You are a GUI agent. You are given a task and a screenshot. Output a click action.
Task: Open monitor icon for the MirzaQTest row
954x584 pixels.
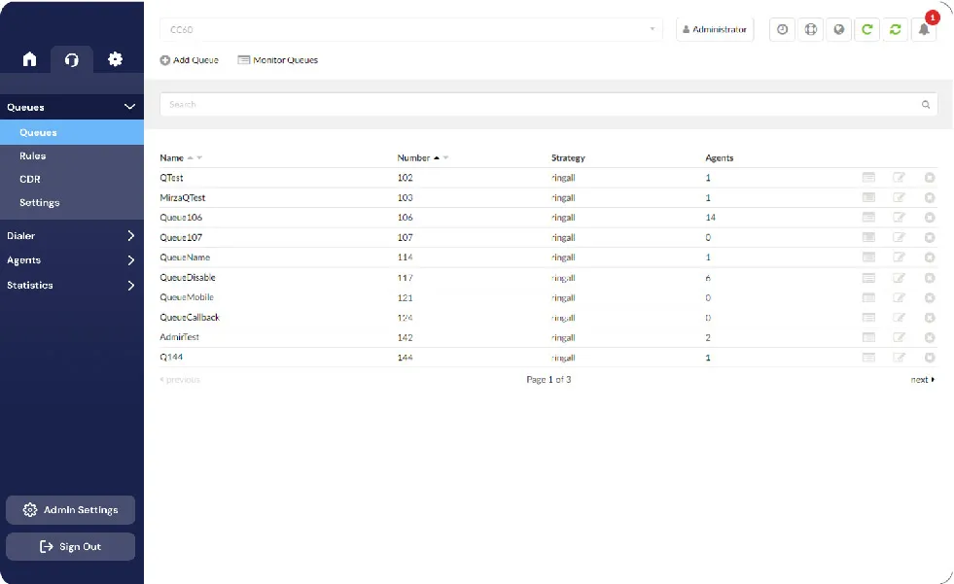pyautogui.click(x=868, y=197)
